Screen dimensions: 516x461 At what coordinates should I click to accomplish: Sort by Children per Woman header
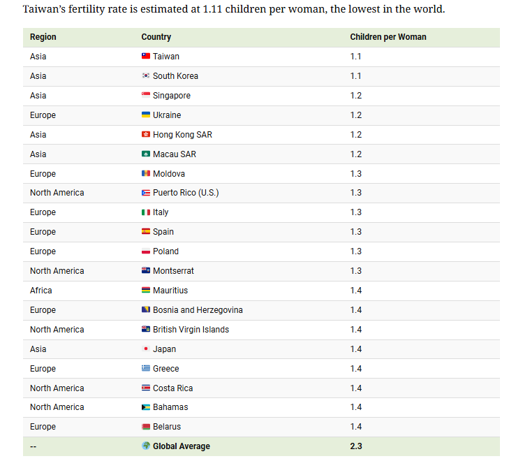388,37
